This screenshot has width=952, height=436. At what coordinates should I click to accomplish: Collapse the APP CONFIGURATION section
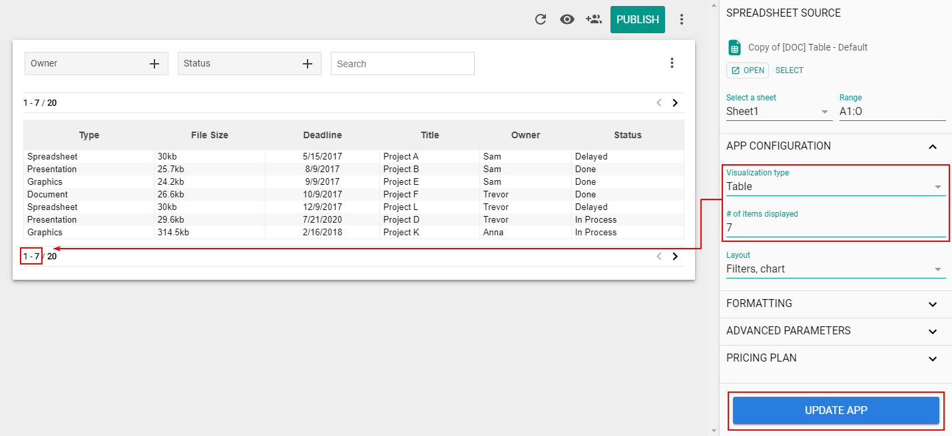[931, 146]
